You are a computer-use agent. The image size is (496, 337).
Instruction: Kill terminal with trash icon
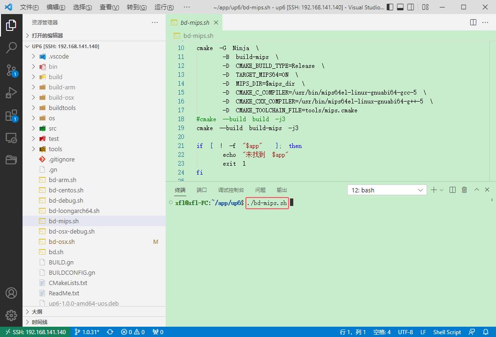point(464,190)
